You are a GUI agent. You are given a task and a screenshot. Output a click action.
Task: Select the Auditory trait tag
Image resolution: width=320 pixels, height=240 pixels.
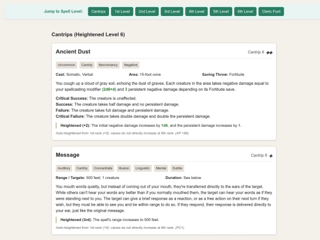(64, 168)
